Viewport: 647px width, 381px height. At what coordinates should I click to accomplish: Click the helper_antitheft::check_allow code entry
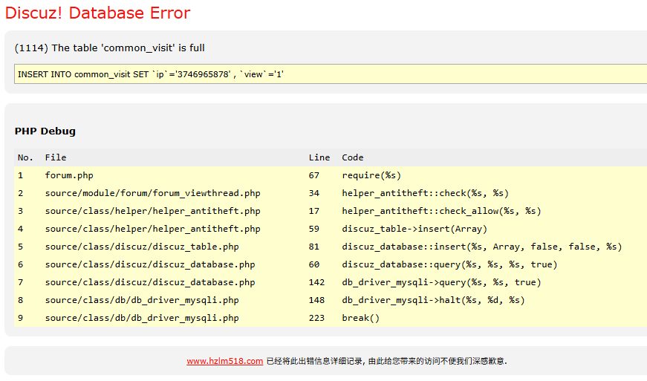tap(441, 211)
